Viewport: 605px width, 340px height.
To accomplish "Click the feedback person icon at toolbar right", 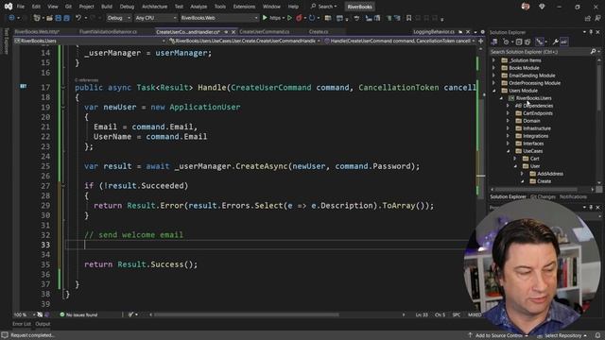I will (597, 18).
